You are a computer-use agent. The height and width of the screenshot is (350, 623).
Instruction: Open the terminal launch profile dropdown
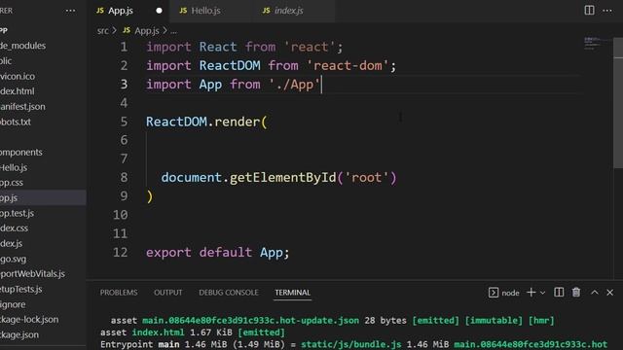[x=543, y=293]
